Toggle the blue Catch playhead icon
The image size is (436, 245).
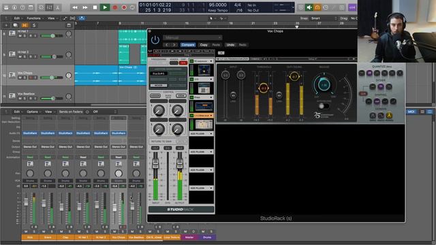point(82,18)
